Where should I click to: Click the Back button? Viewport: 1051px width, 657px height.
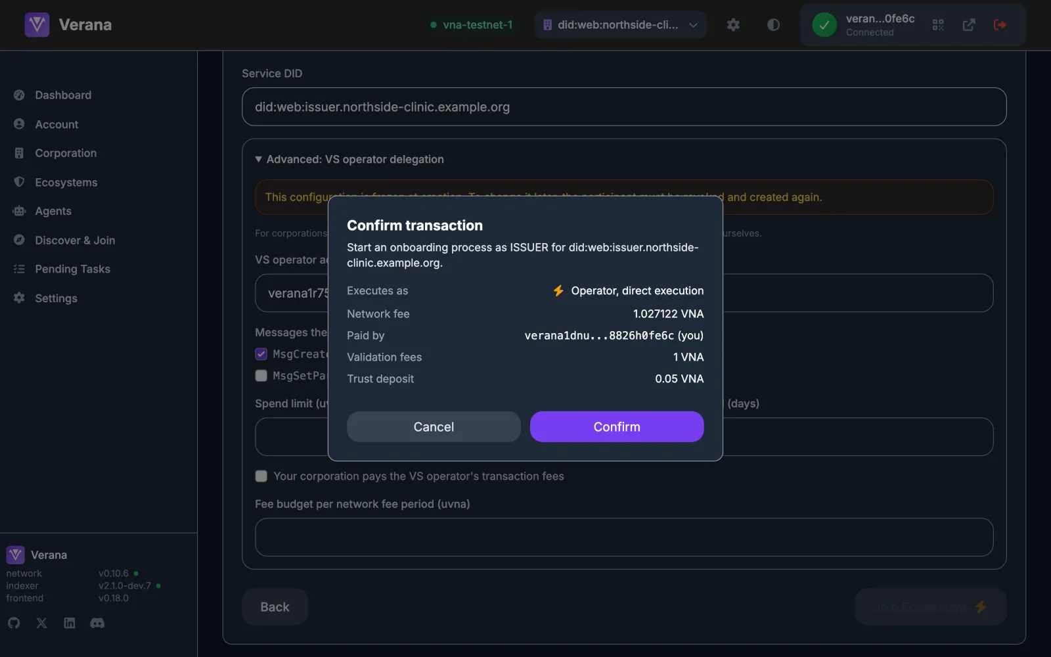coord(275,607)
